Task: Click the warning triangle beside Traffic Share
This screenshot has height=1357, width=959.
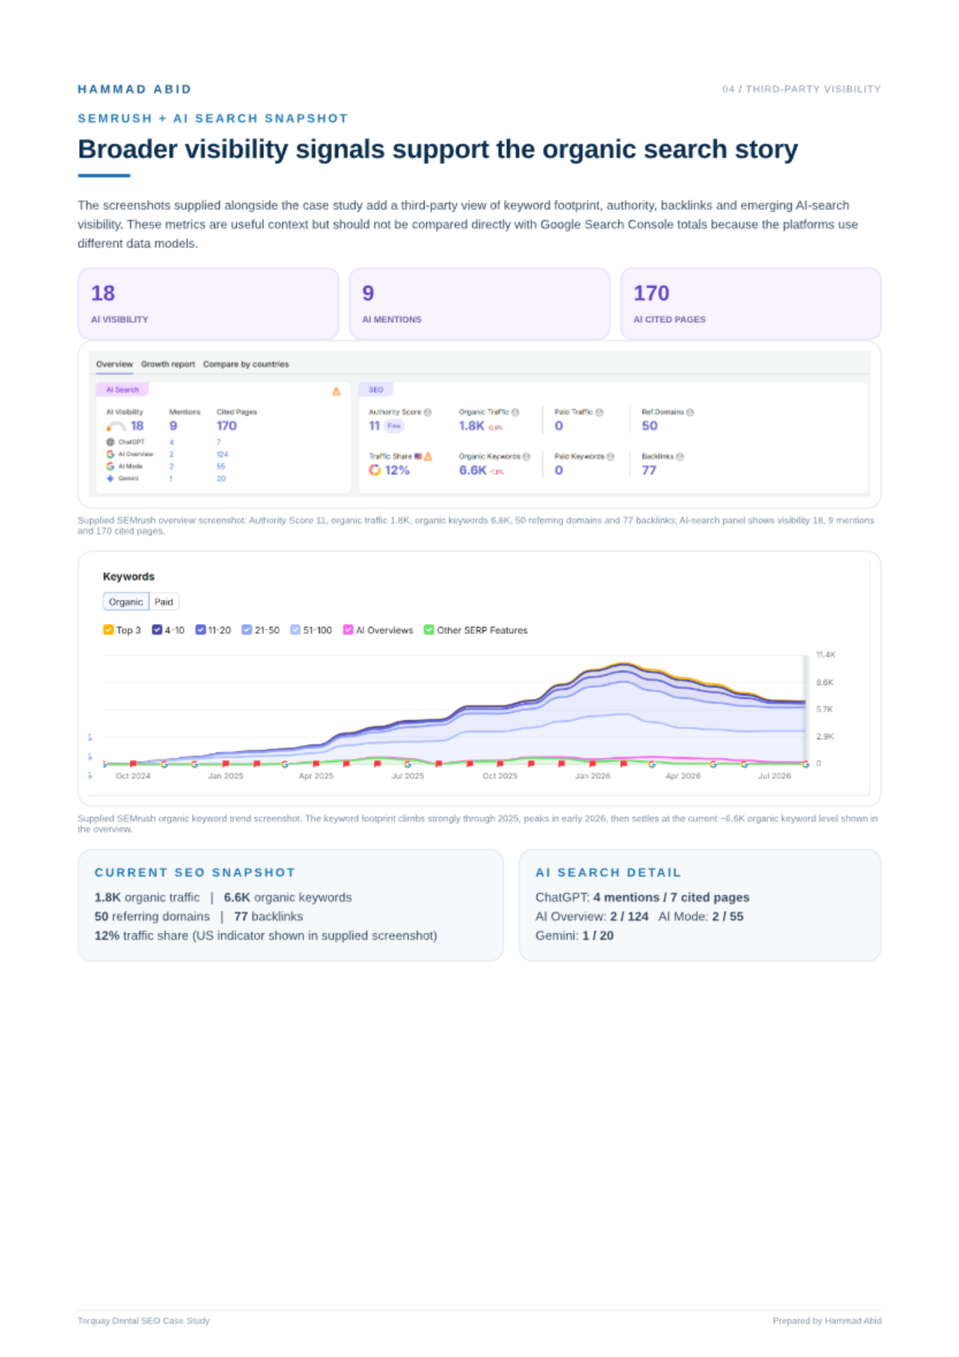Action: click(428, 456)
